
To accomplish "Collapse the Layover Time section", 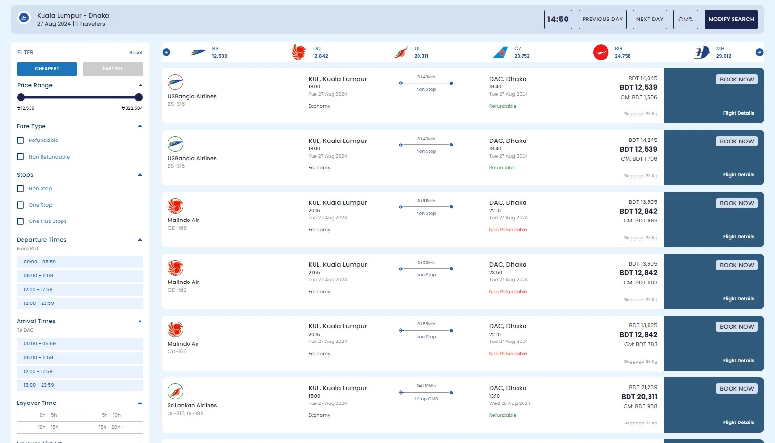I will tap(140, 403).
